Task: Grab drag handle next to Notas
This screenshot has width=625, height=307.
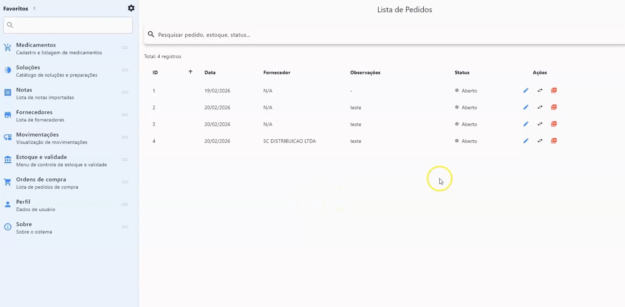Action: tap(125, 92)
